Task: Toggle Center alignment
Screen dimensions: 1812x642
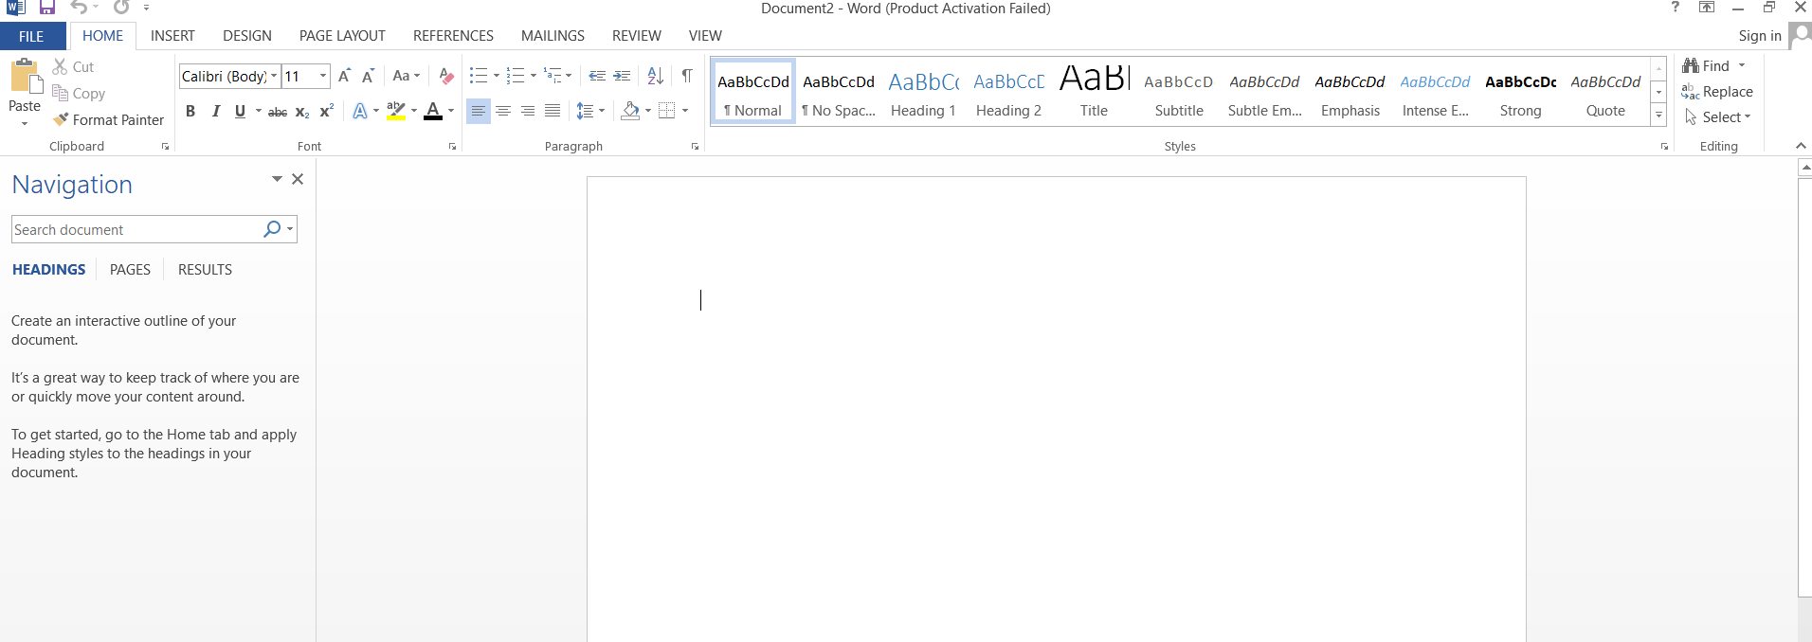Action: click(x=503, y=112)
